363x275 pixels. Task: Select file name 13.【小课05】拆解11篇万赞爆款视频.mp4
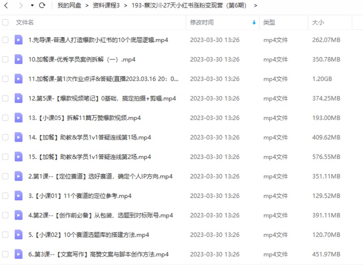[x=84, y=118]
